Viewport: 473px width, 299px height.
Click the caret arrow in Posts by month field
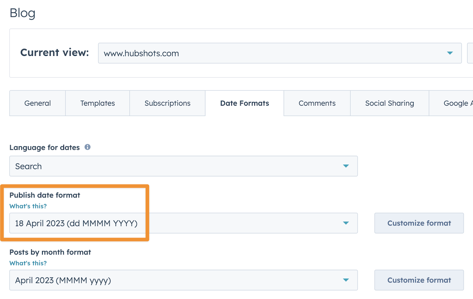(346, 280)
